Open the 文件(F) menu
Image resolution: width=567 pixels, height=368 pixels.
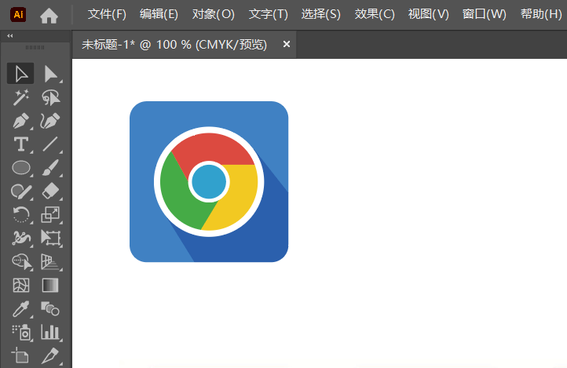click(107, 14)
